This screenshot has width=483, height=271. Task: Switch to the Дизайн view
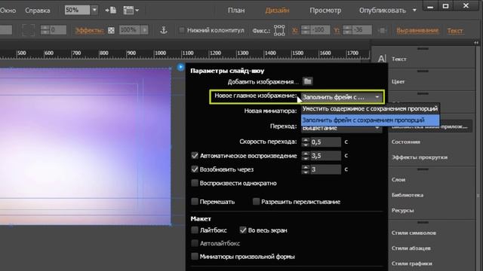coord(277,11)
